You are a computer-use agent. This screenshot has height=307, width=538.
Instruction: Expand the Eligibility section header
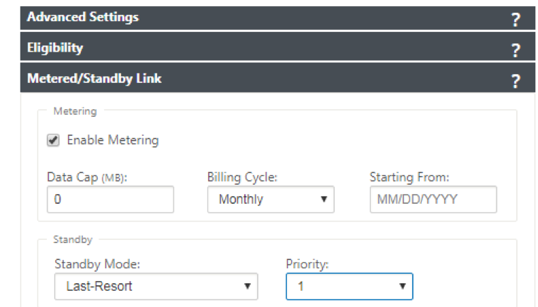click(x=278, y=47)
